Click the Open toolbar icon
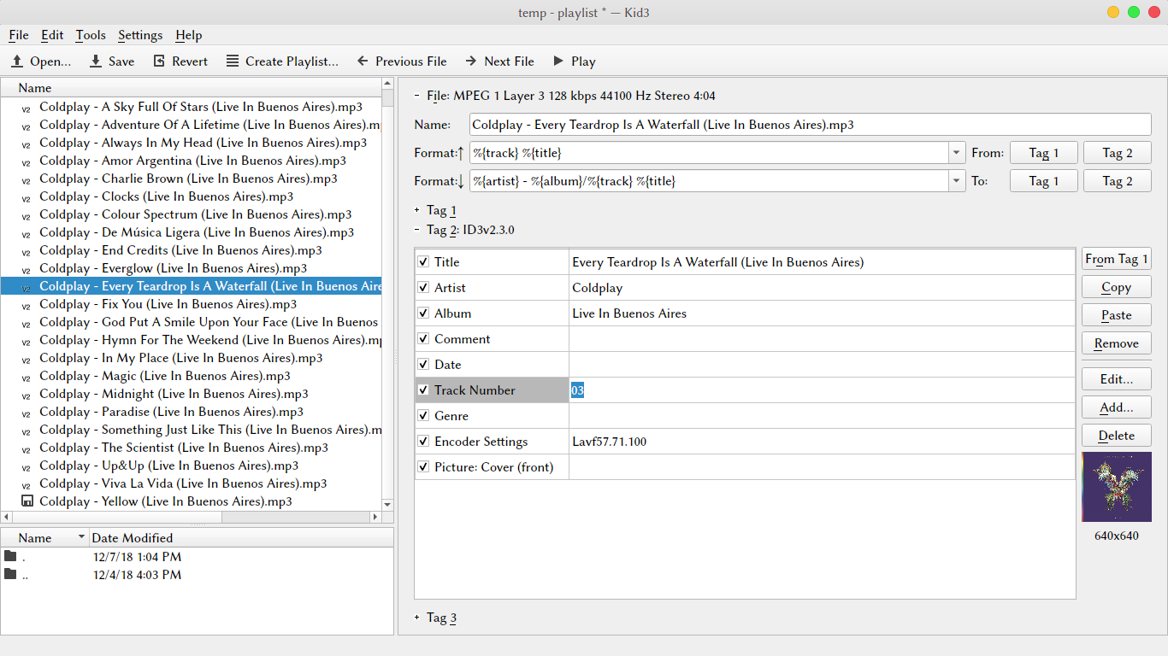This screenshot has height=656, width=1168. 17,61
